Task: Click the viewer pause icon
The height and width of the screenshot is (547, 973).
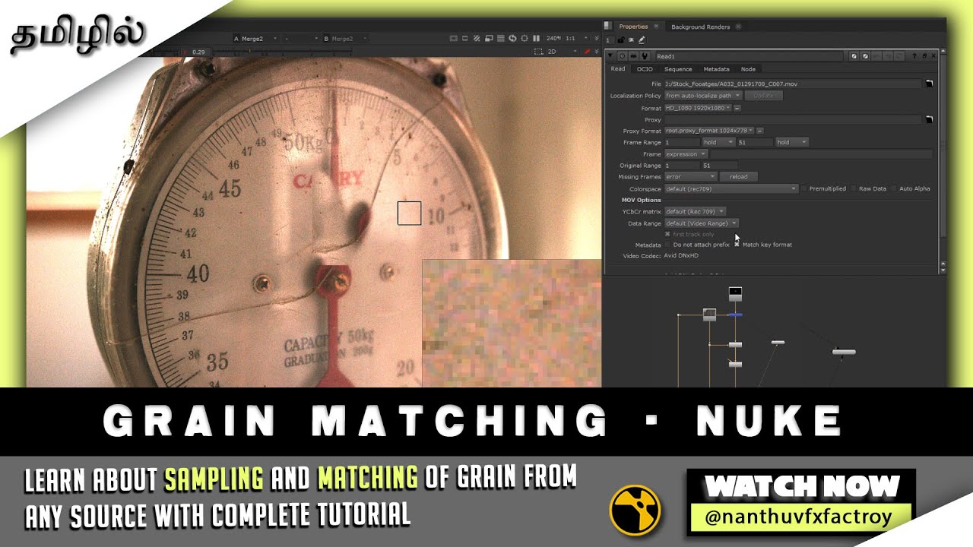Action: pyautogui.click(x=536, y=38)
